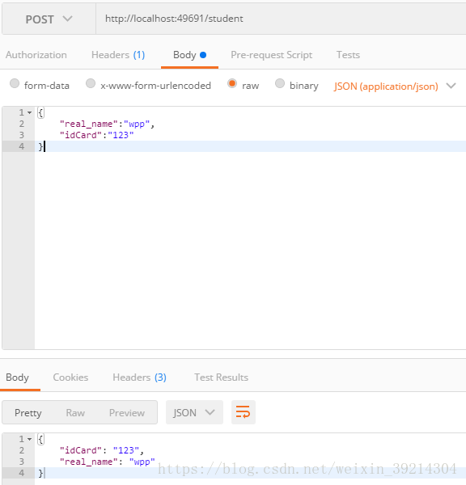Switch to the Authorization tab
Image resolution: width=466 pixels, height=485 pixels.
[x=36, y=55]
